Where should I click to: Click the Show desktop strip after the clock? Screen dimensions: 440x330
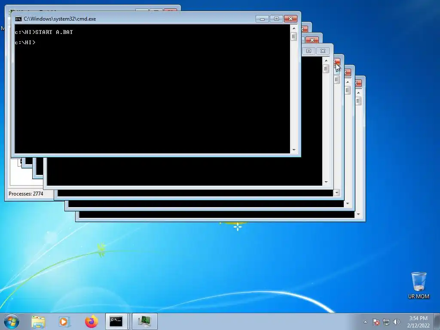437,321
